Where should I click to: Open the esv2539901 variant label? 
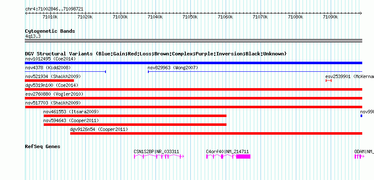click(x=350, y=76)
